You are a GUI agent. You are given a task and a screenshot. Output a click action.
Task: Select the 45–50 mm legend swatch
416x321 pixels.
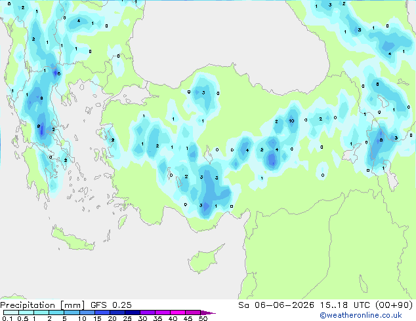click(193, 312)
